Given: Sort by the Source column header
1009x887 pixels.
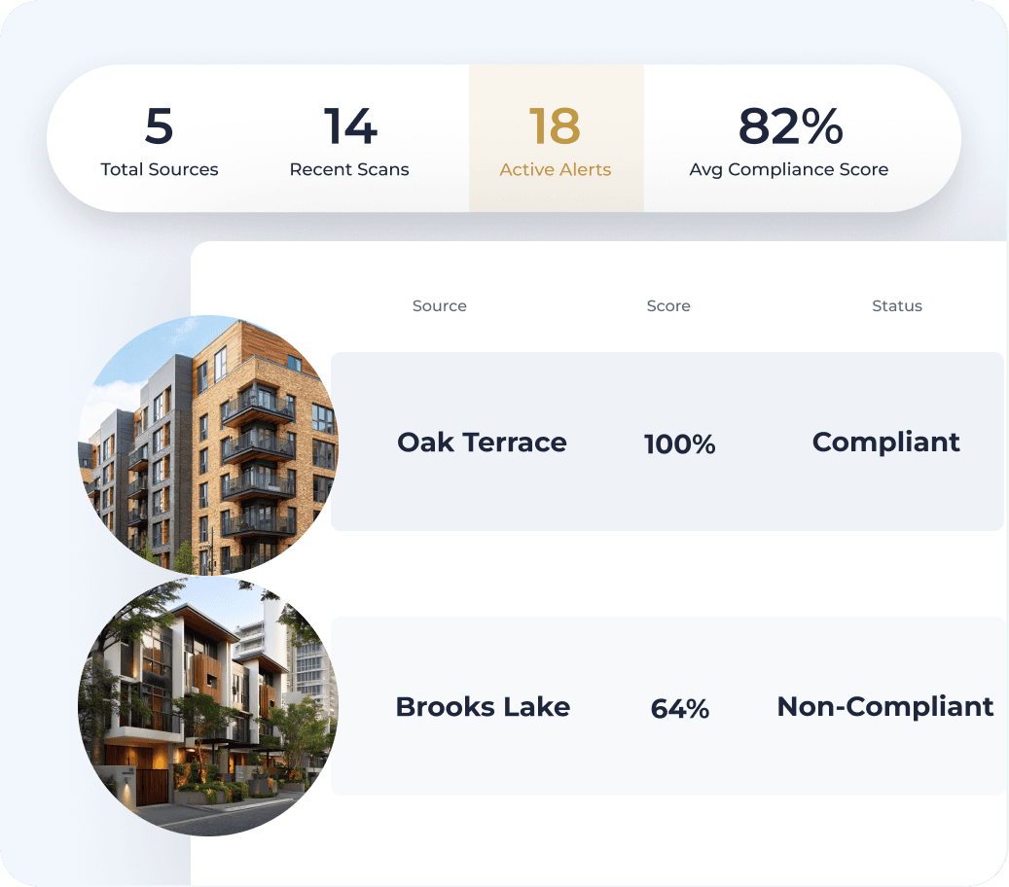Looking at the screenshot, I should (x=439, y=305).
